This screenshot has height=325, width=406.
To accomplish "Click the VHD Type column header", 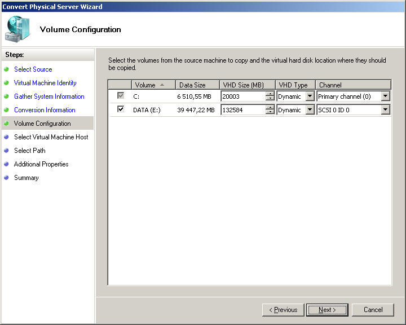I will pos(295,85).
